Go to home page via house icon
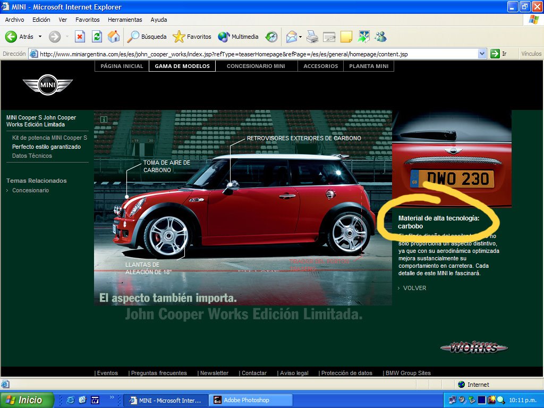 114,37
